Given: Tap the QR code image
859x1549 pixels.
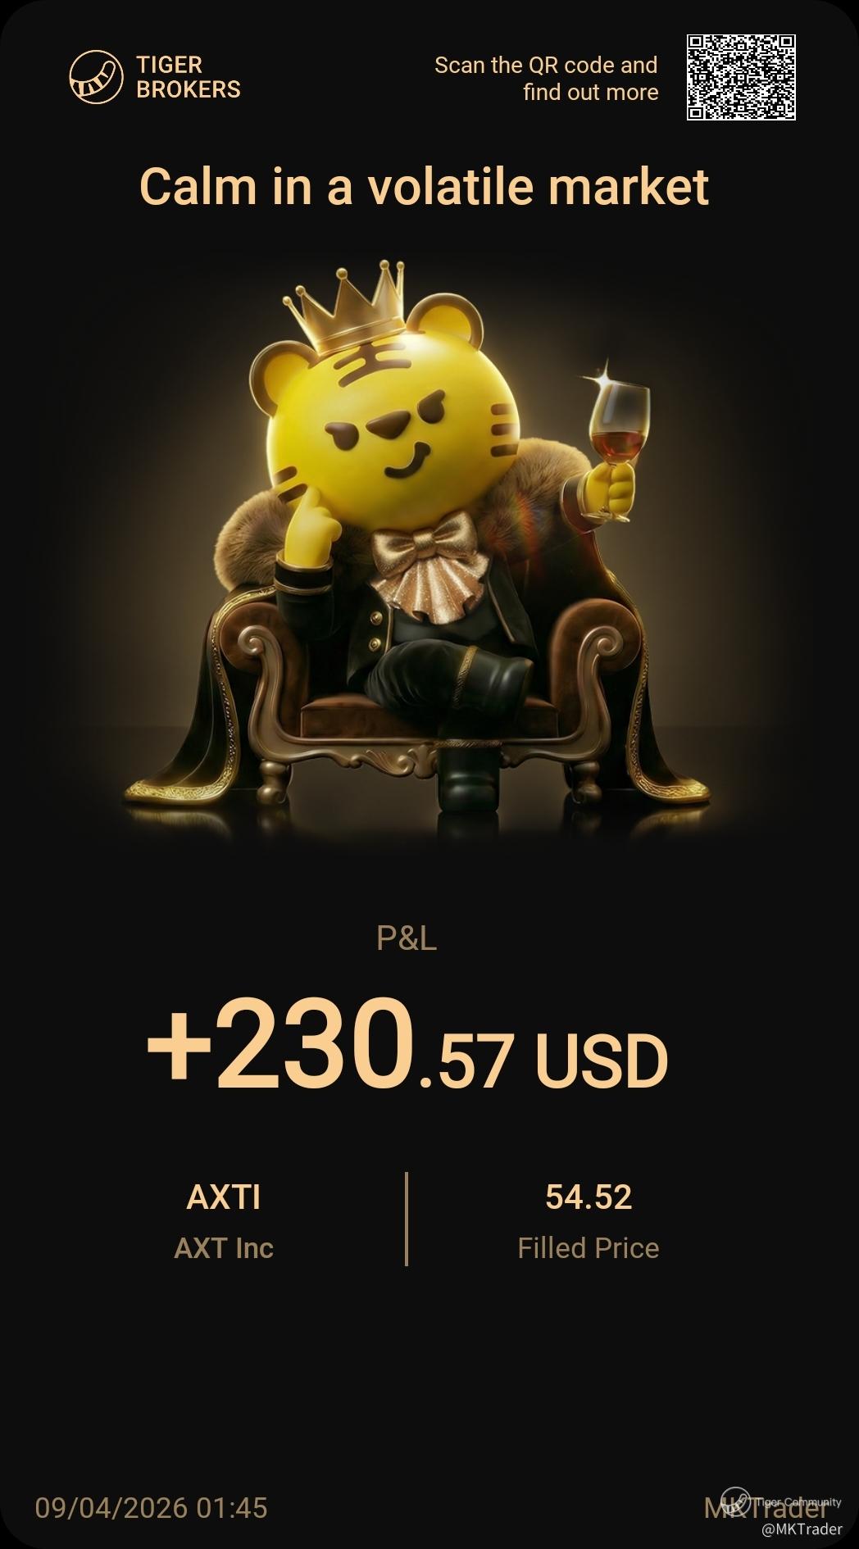Looking at the screenshot, I should tap(741, 77).
